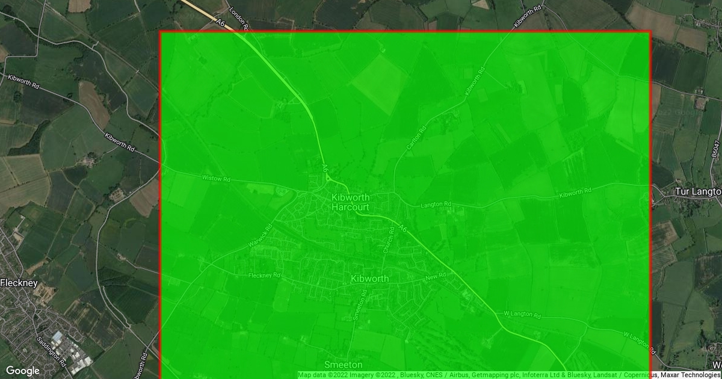This screenshot has width=722, height=379.
Task: Click the Smeeton Rd road label
Action: tap(360, 306)
